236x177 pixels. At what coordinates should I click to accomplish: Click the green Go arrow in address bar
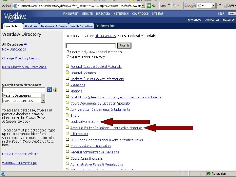pos(149,6)
